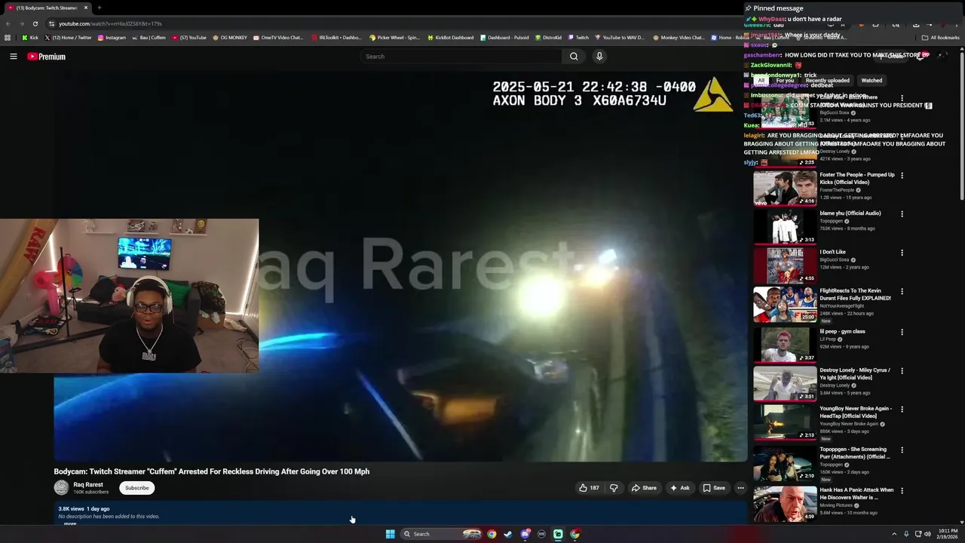Like the video with thumbs-up
Viewport: 965px width, 543px height.
click(589, 488)
